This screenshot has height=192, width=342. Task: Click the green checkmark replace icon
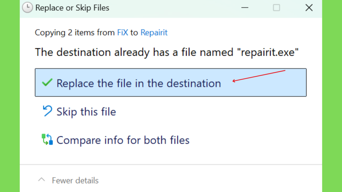pos(47,83)
